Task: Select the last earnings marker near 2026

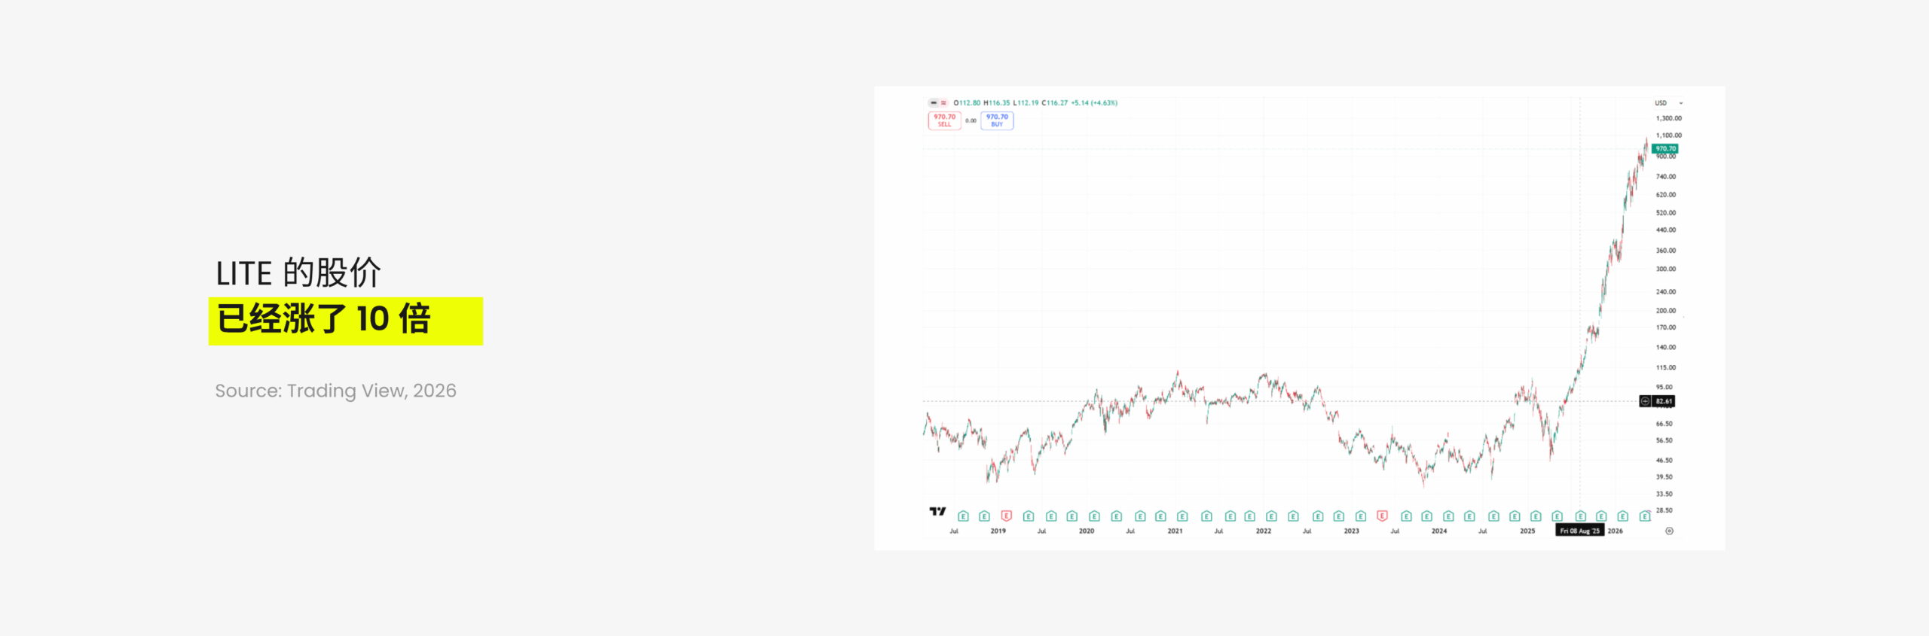Action: [1645, 516]
